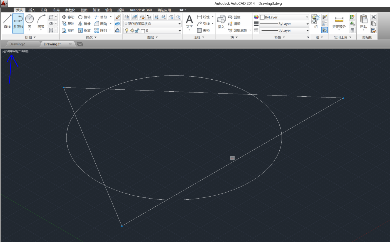Click the 编辑属性 (Edit attributes) button

click(237, 30)
